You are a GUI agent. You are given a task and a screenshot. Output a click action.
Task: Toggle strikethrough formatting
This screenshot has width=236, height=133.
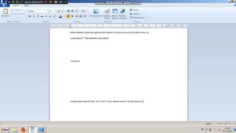pyautogui.click(x=42, y=16)
